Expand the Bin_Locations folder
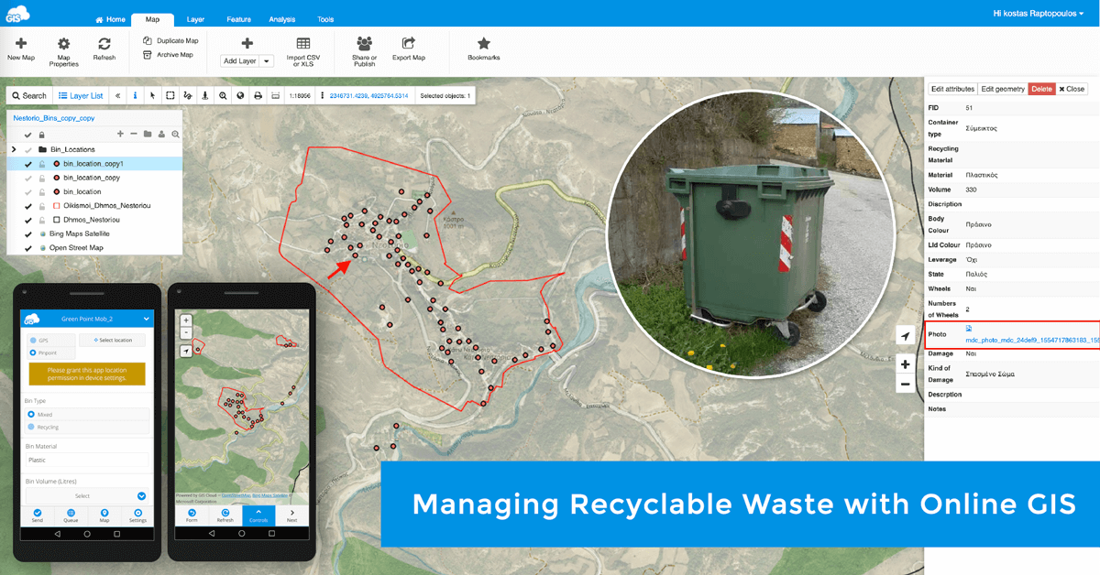Image resolution: width=1100 pixels, height=575 pixels. coord(14,149)
